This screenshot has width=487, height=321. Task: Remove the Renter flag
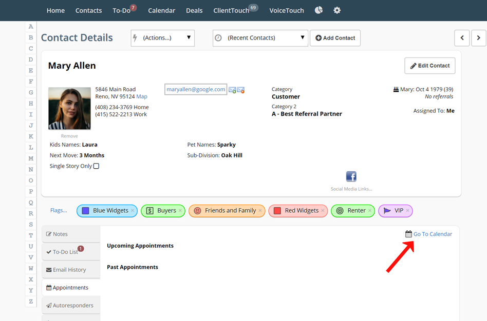coord(370,211)
